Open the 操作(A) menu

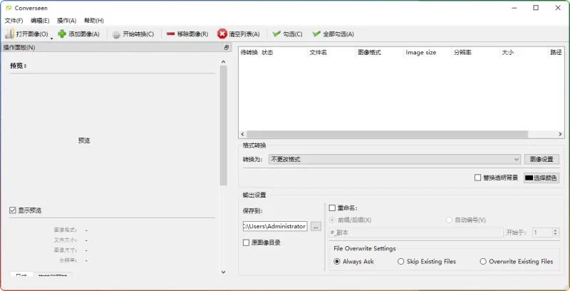point(67,21)
